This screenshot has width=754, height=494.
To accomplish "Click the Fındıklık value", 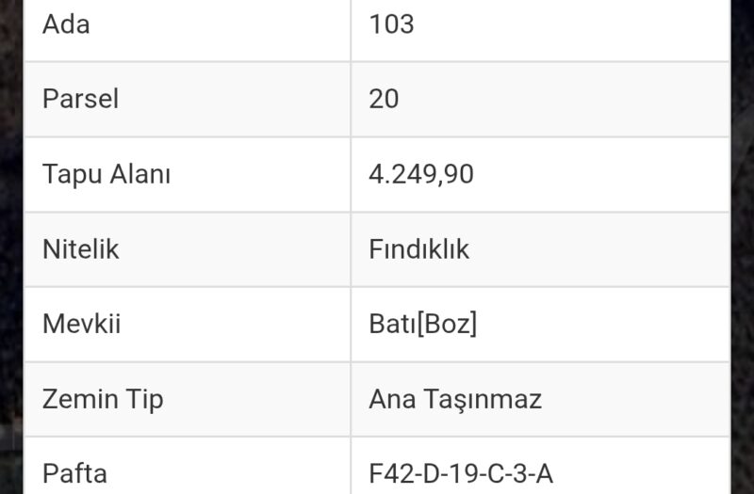I will click(418, 249).
